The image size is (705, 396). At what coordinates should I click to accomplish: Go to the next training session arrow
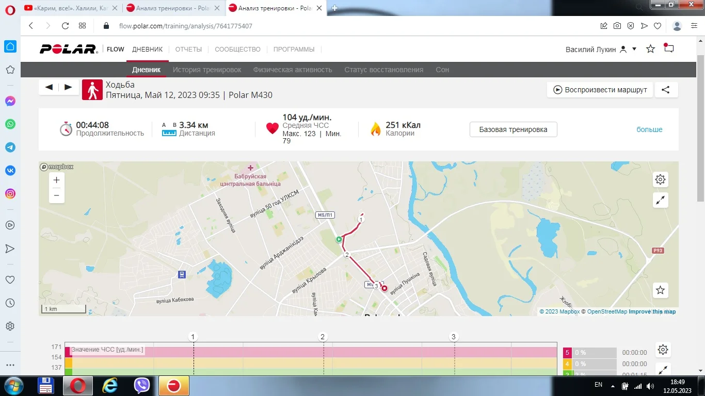[68, 87]
